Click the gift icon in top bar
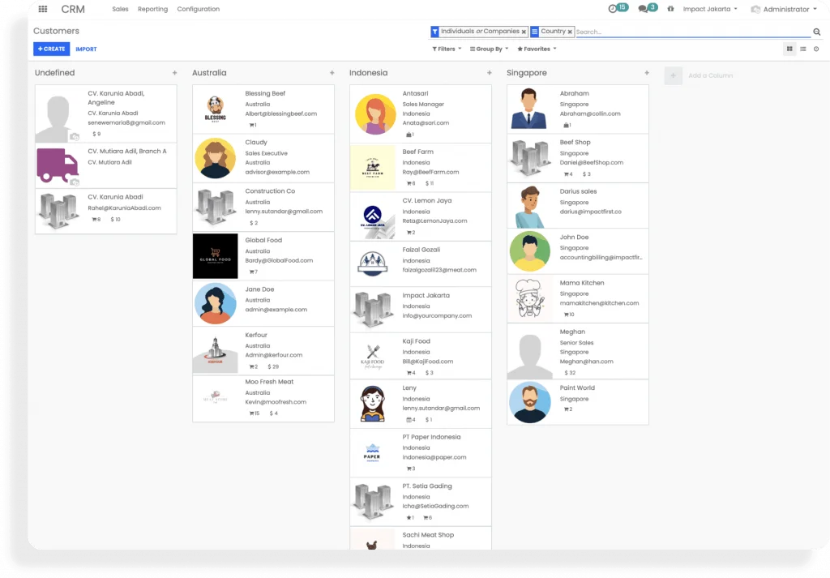The image size is (830, 578). pyautogui.click(x=670, y=9)
